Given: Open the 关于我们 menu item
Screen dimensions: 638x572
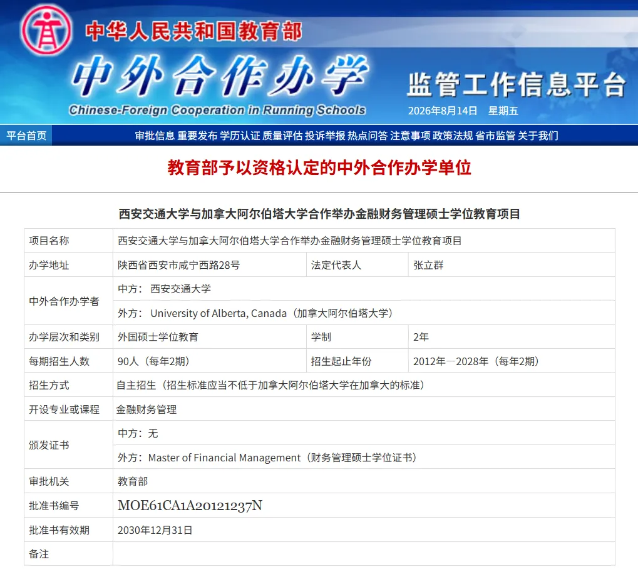Looking at the screenshot, I should pyautogui.click(x=538, y=136).
